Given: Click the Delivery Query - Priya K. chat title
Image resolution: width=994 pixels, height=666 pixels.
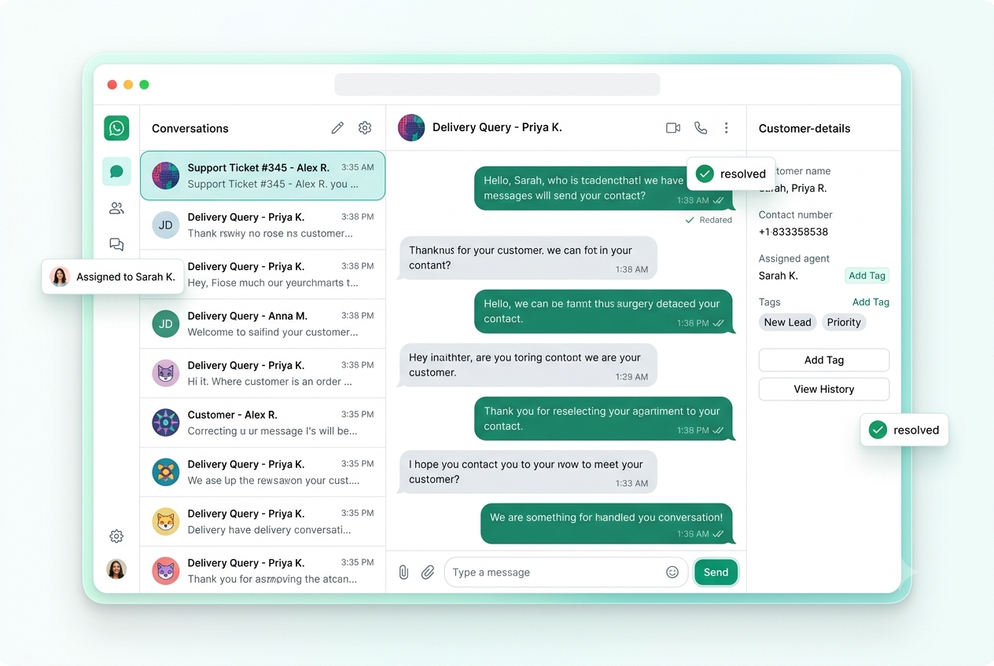Looking at the screenshot, I should [497, 127].
